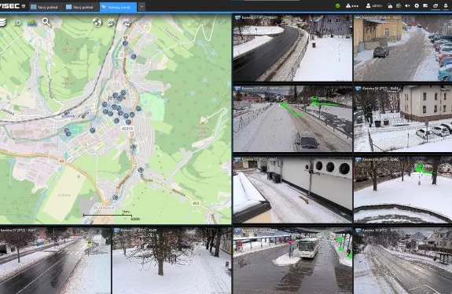Click the camera icon in Kamera 03 title

[237, 89]
